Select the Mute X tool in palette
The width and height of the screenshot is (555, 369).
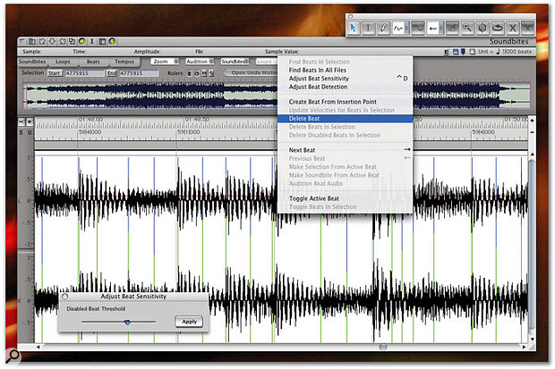(513, 28)
